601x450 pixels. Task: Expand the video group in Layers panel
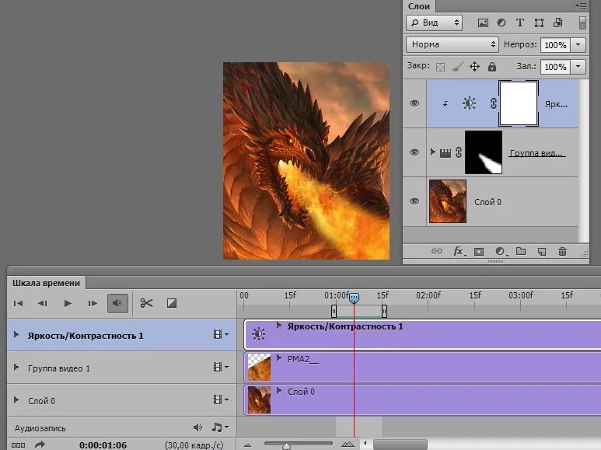click(x=433, y=152)
